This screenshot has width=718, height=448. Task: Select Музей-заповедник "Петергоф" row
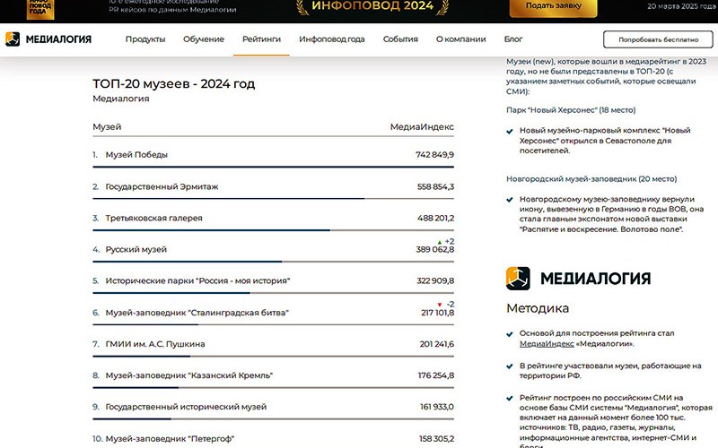274,438
